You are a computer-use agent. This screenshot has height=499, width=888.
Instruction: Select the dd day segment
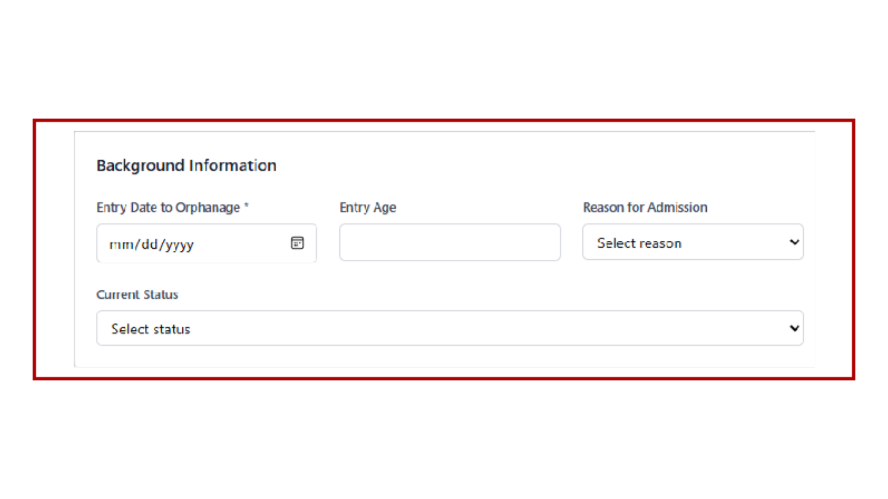149,244
